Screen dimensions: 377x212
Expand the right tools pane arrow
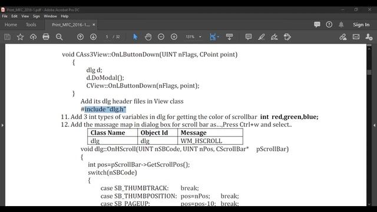point(375,125)
